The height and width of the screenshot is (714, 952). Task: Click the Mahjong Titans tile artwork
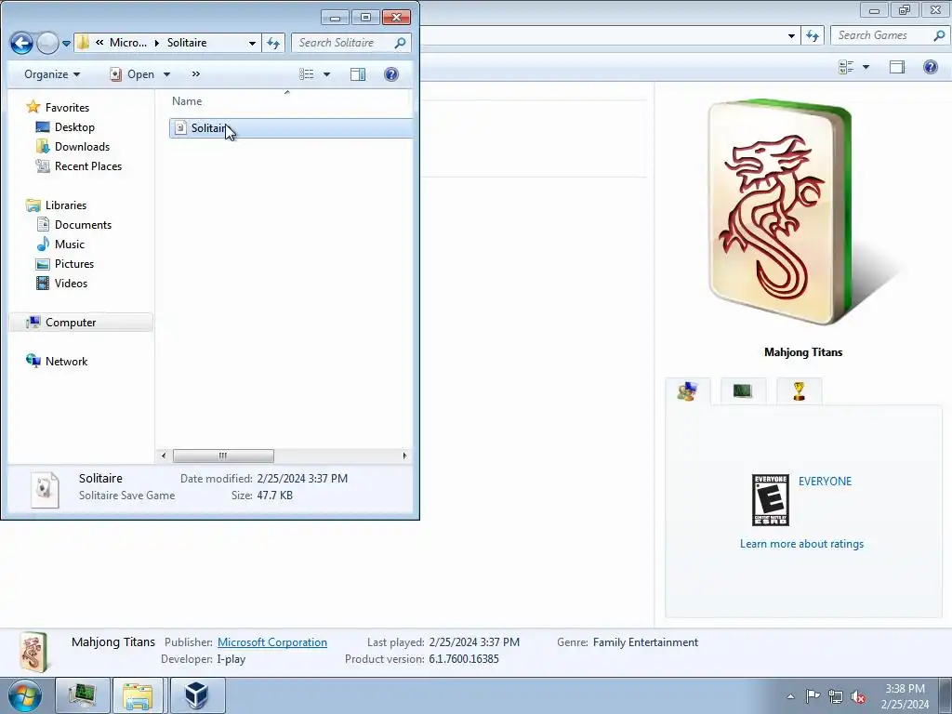pyautogui.click(x=780, y=211)
